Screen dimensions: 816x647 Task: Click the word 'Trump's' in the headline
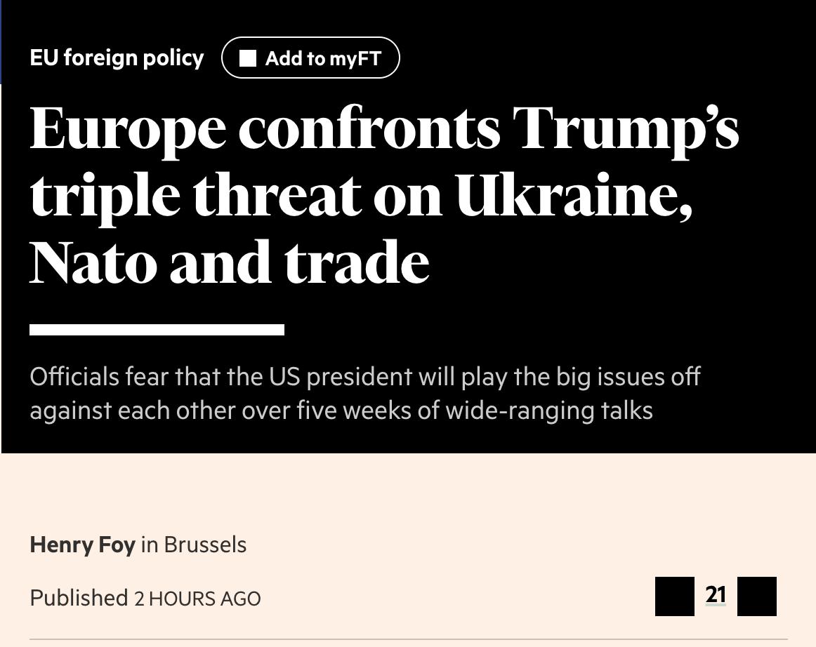pyautogui.click(x=625, y=128)
